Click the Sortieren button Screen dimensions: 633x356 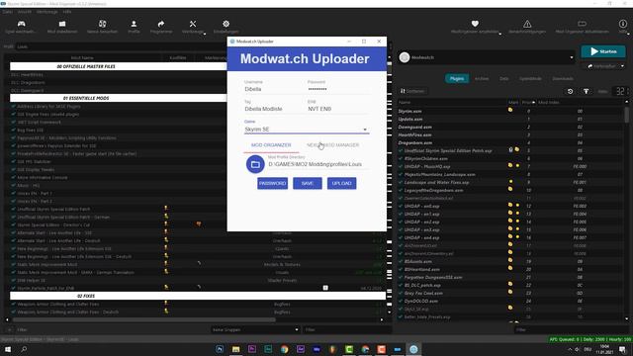pos(412,91)
